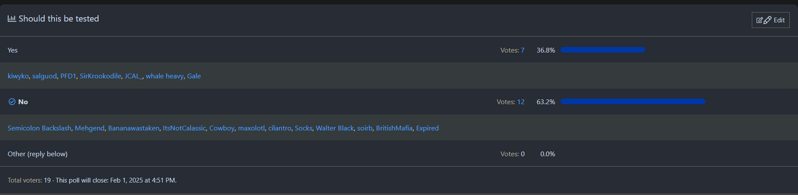
Task: Click the poll chart icon beside the title
Action: pyautogui.click(x=12, y=19)
